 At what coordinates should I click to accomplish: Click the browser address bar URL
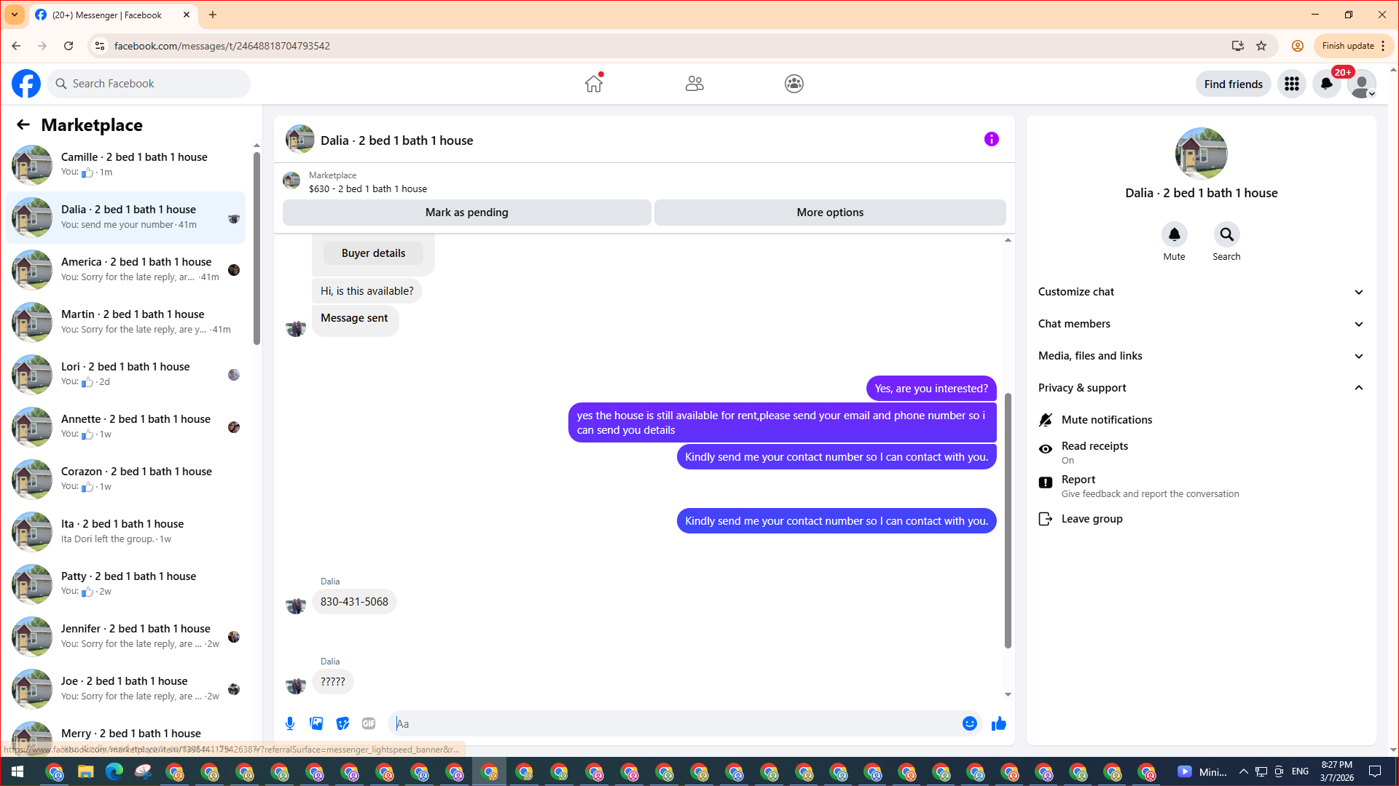[x=222, y=46]
